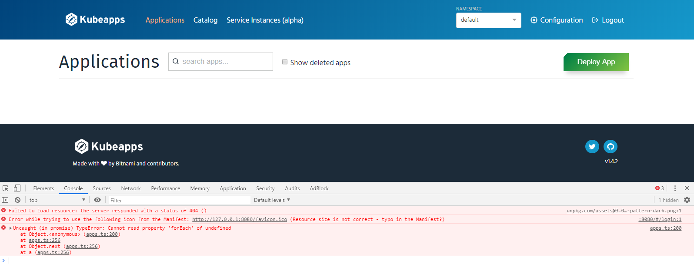The image size is (694, 264).
Task: Switch to the Network tab
Action: [x=131, y=188]
